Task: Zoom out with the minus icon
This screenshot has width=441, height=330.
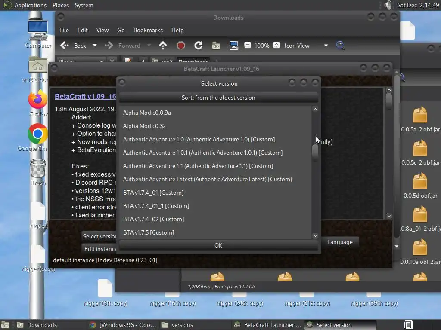Action: [248, 45]
